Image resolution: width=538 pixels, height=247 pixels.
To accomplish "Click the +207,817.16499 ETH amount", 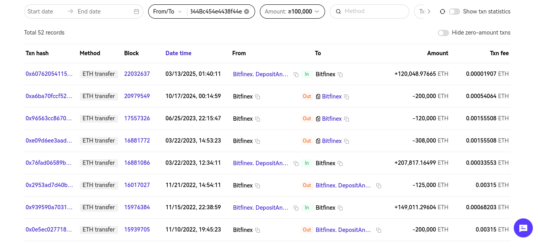I will click(421, 163).
